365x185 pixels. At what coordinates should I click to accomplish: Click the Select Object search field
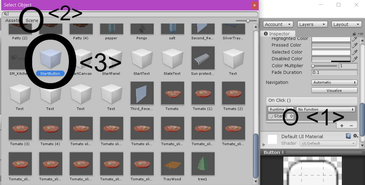(x=130, y=14)
